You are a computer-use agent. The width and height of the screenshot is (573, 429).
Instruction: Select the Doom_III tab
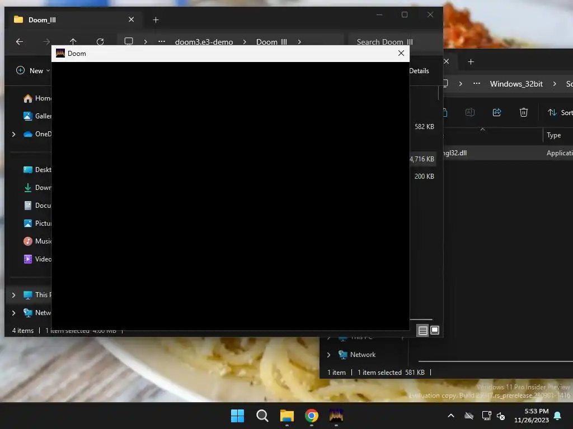(73, 20)
